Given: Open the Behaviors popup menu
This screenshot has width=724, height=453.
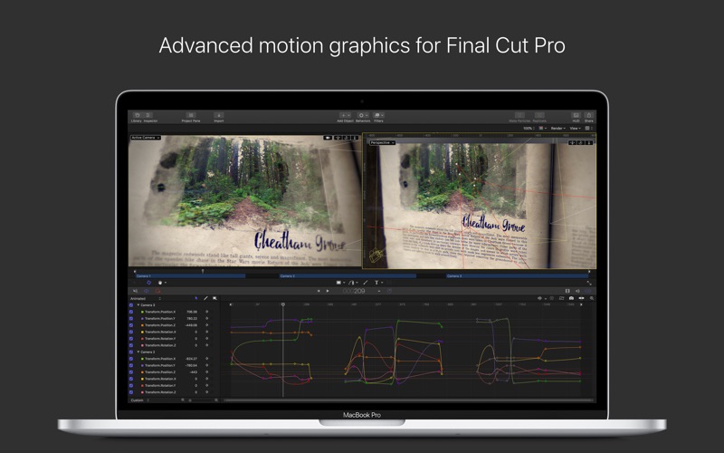Looking at the screenshot, I should [x=363, y=117].
